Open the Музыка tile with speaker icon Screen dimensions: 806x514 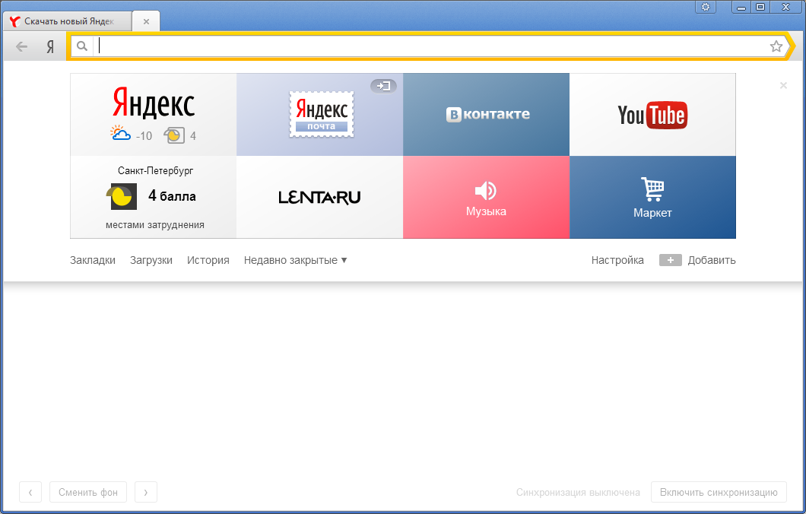coord(486,198)
